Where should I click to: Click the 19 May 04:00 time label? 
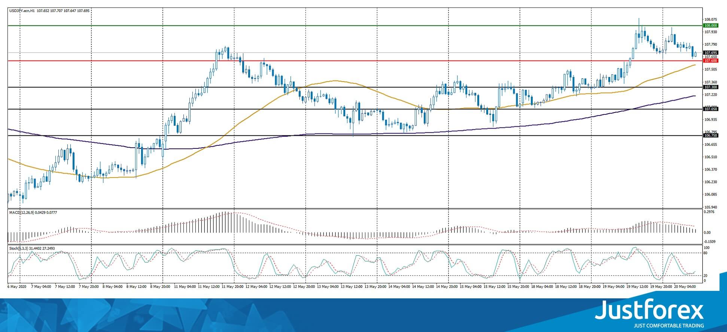[x=614, y=287]
